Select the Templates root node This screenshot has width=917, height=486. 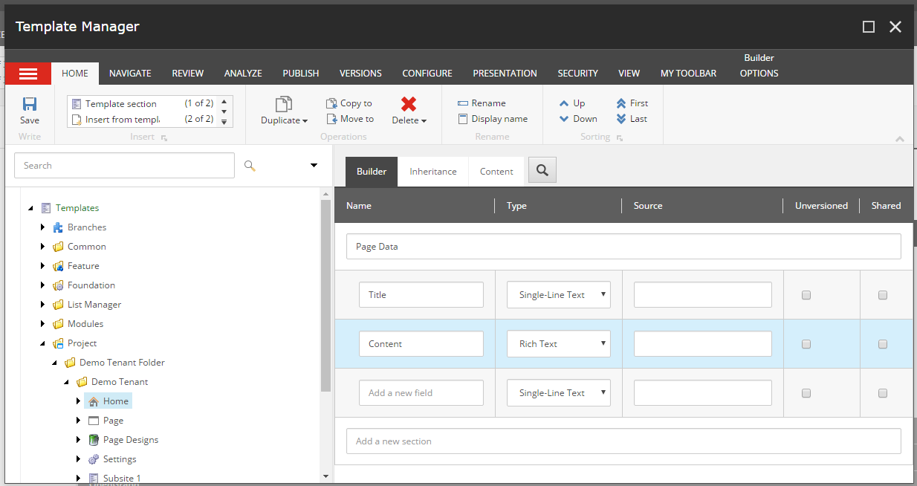tap(77, 208)
